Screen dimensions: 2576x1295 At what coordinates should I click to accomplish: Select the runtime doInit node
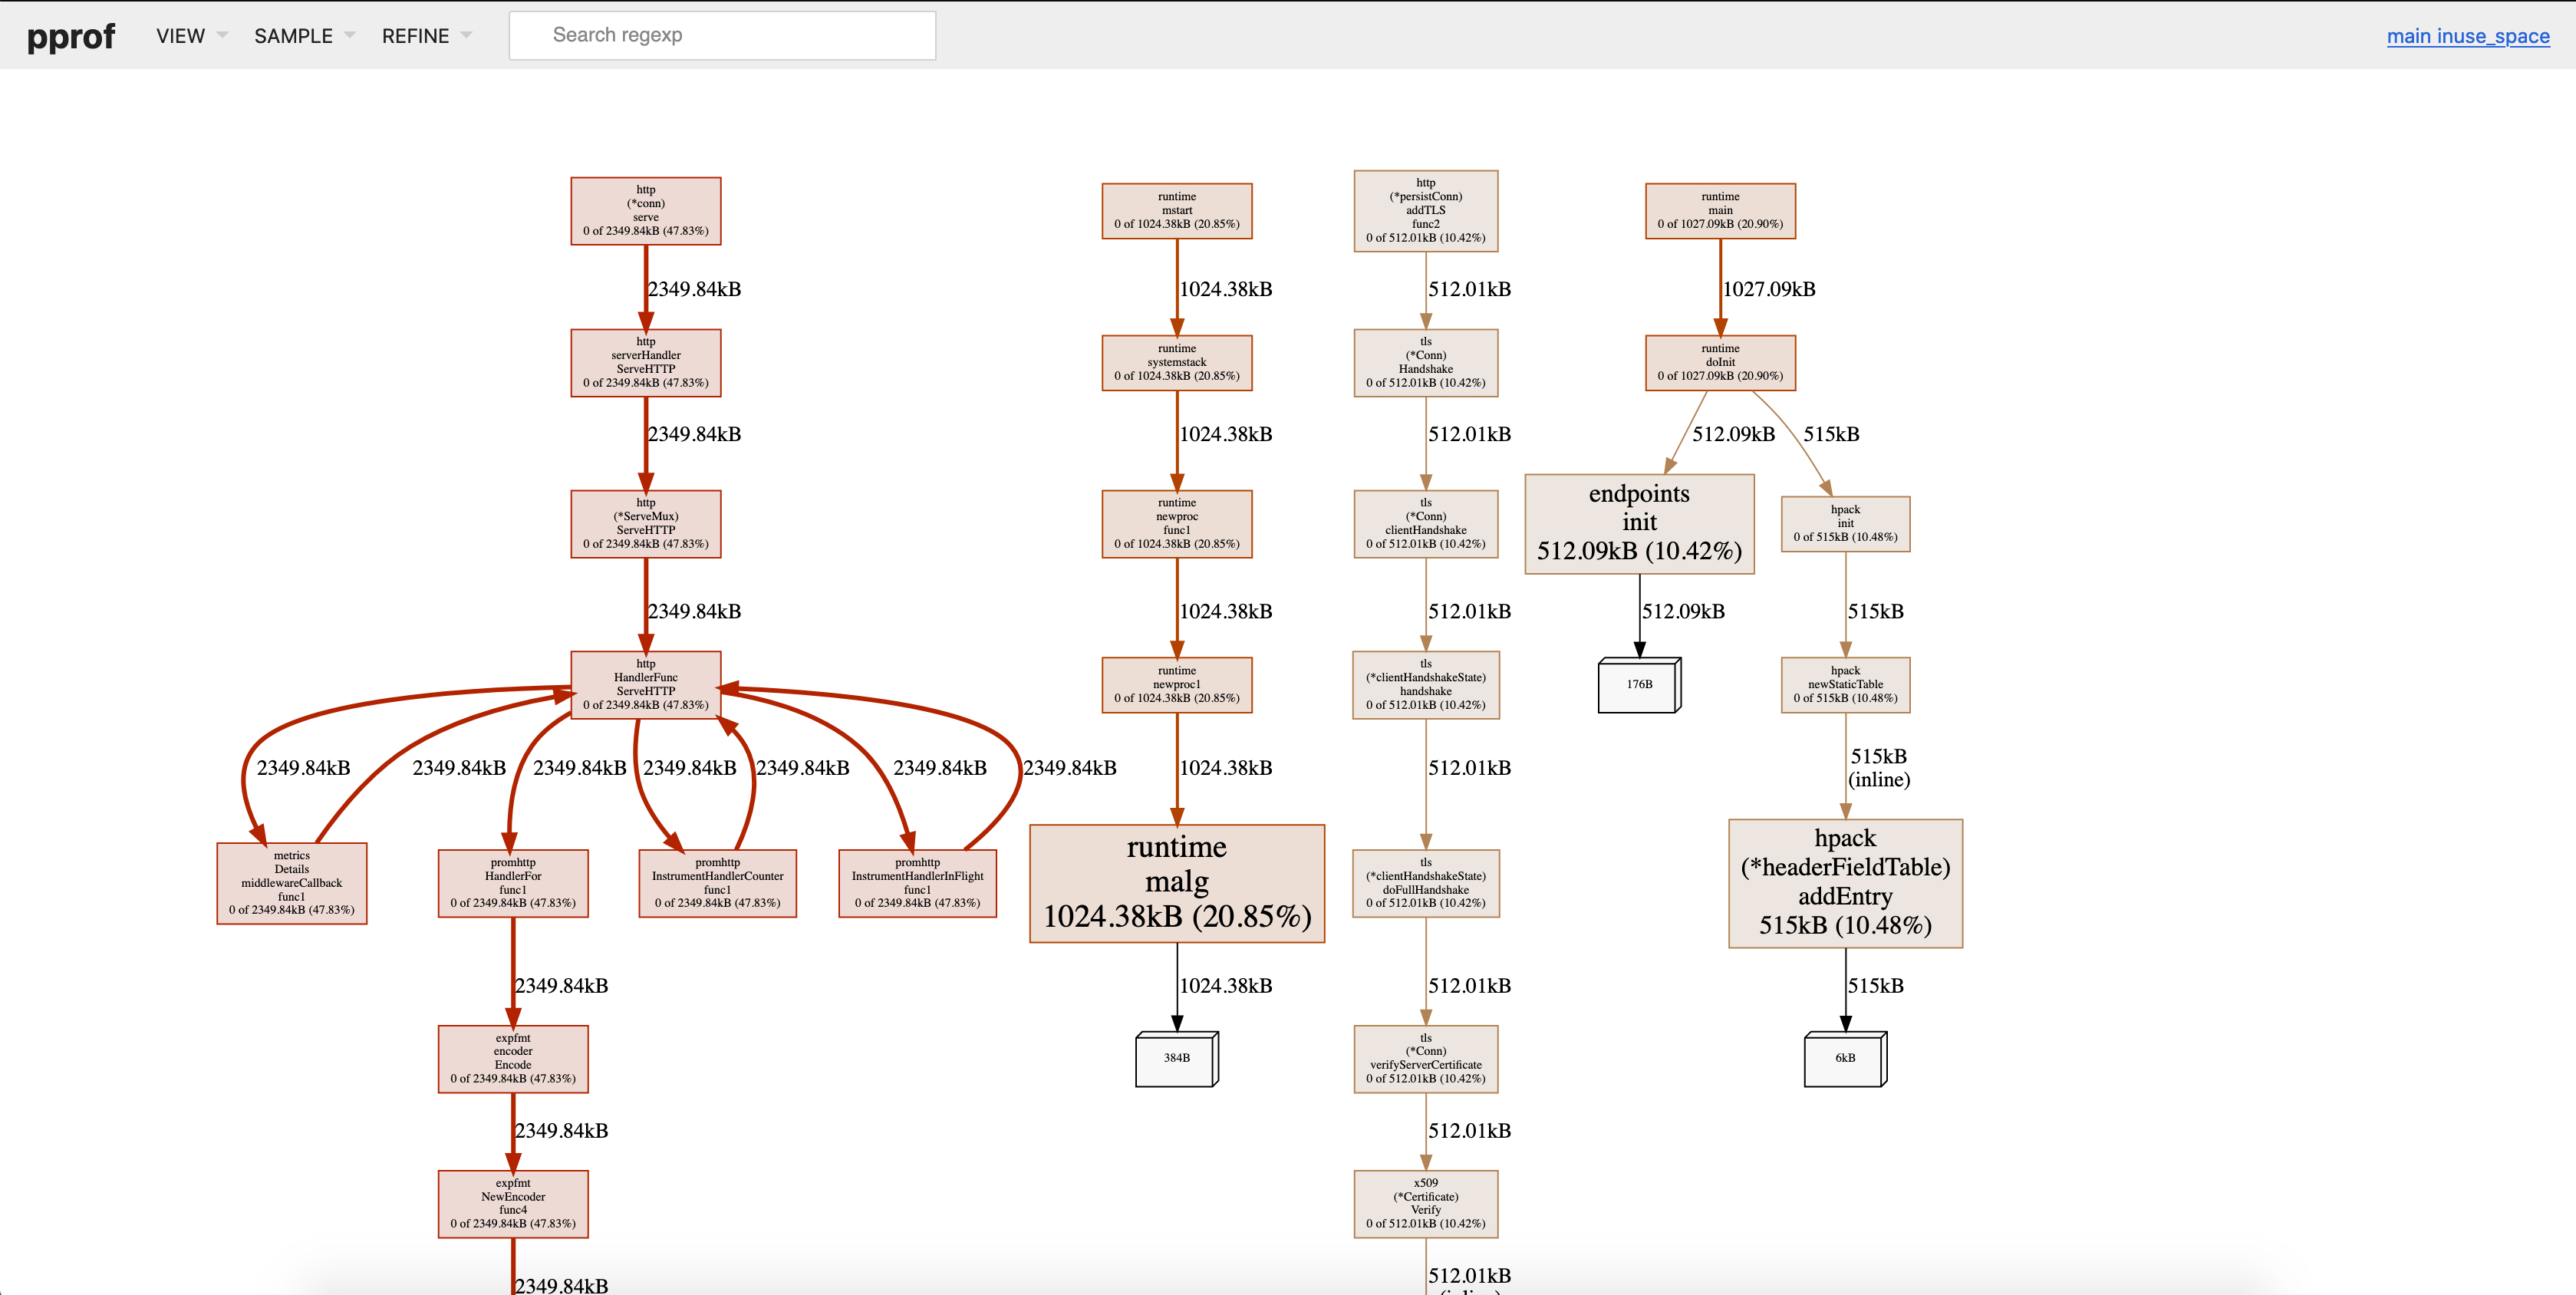tap(1719, 363)
